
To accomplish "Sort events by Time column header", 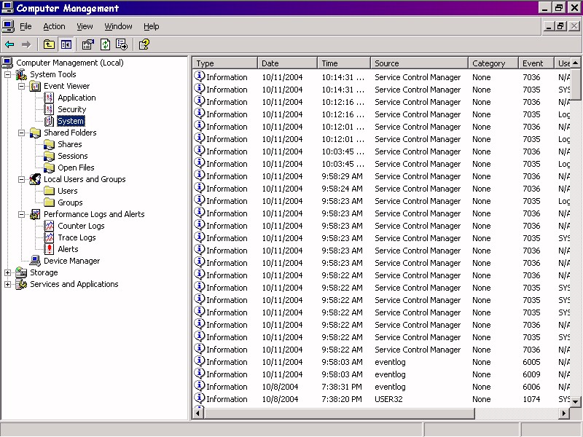I will tap(344, 63).
